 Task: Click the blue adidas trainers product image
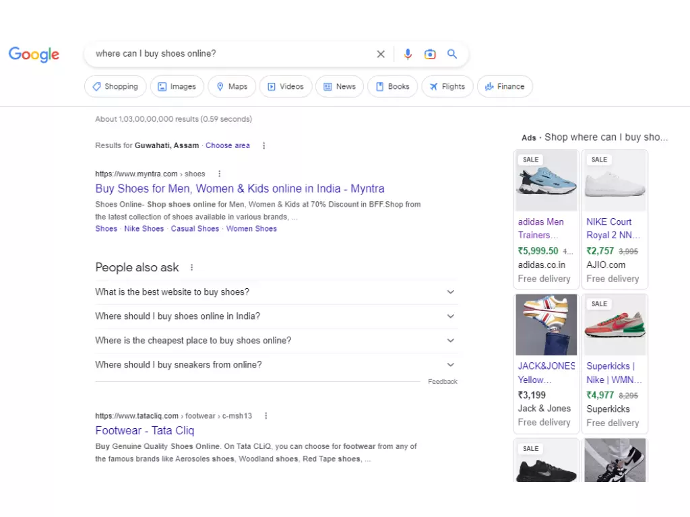(546, 180)
